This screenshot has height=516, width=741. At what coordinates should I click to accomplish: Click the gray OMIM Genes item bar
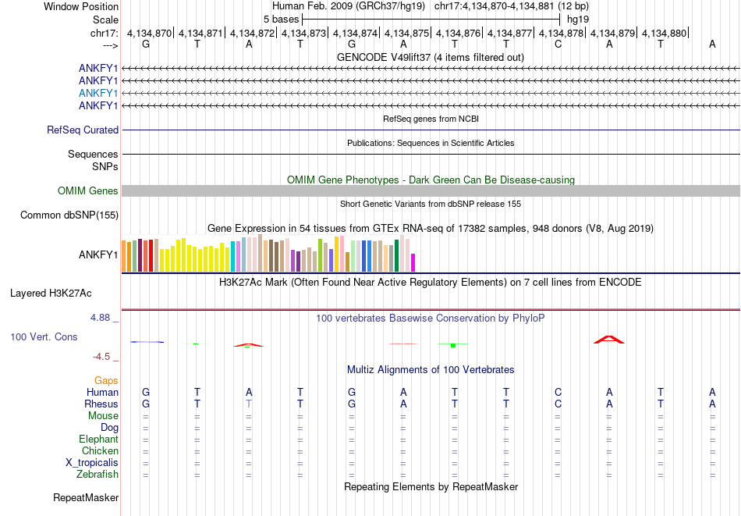pyautogui.click(x=431, y=190)
